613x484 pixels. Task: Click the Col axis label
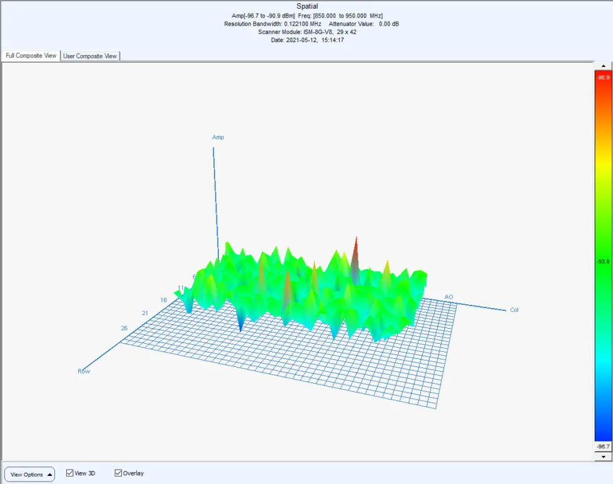[x=514, y=310]
